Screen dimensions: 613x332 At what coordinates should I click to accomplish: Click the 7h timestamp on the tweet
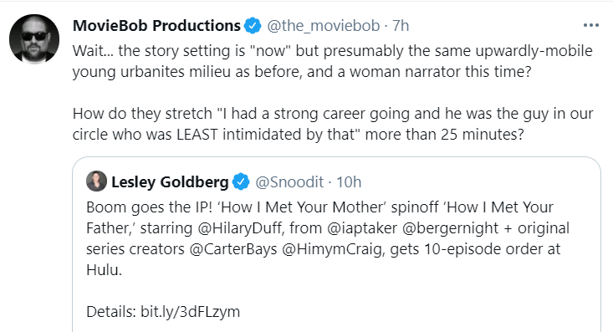tap(401, 26)
